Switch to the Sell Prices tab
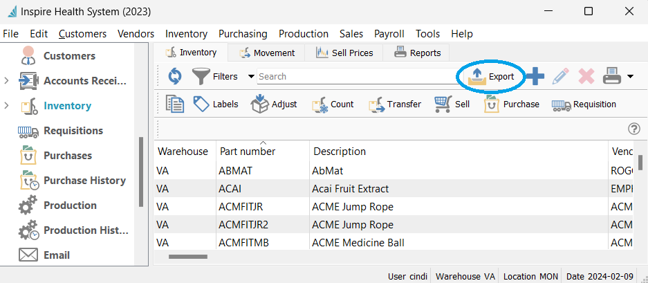Image resolution: width=648 pixels, height=283 pixels. pos(344,53)
